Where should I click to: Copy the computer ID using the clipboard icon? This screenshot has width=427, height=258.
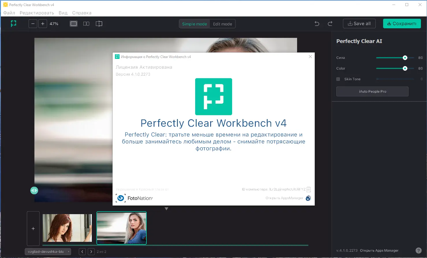[x=308, y=189]
